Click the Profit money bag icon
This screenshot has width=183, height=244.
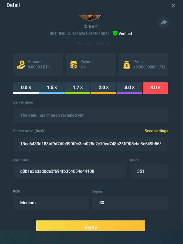point(127,64)
